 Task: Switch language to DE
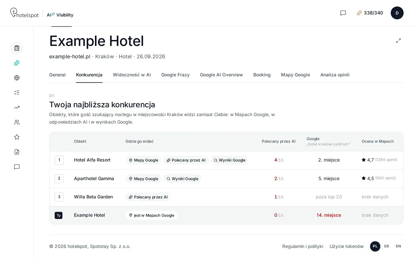(387, 246)
